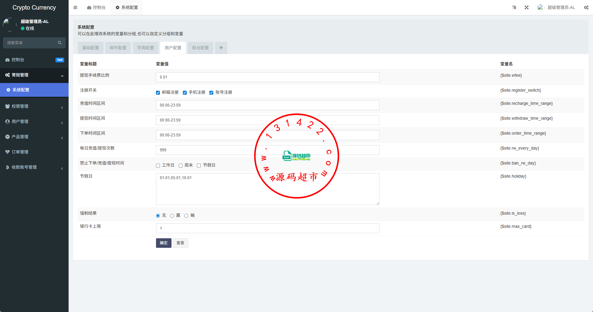
Task: Select the 输 radio option
Action: pos(186,216)
